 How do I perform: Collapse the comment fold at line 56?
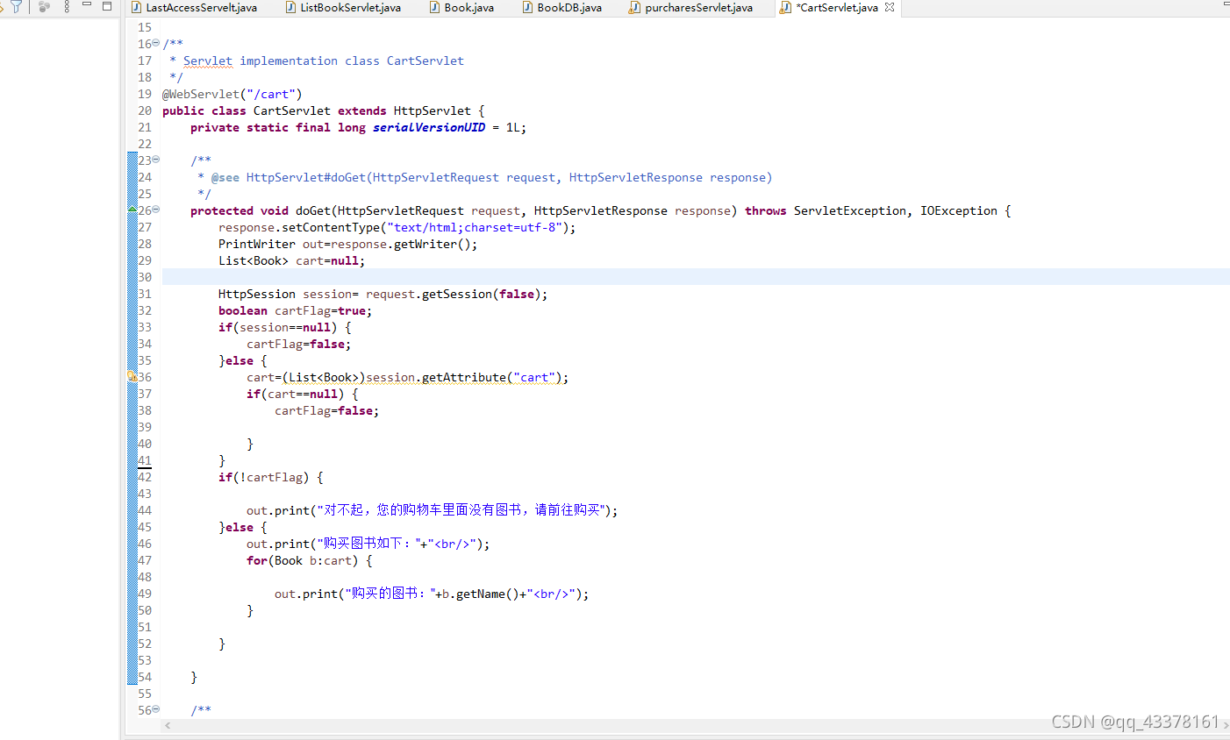click(154, 709)
